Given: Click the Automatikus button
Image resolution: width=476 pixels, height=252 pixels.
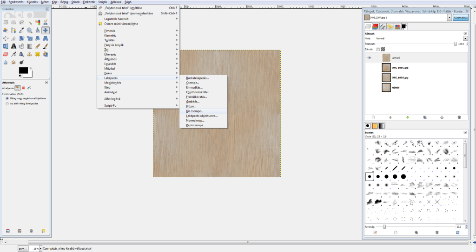Looking at the screenshot, I should click(x=461, y=17).
